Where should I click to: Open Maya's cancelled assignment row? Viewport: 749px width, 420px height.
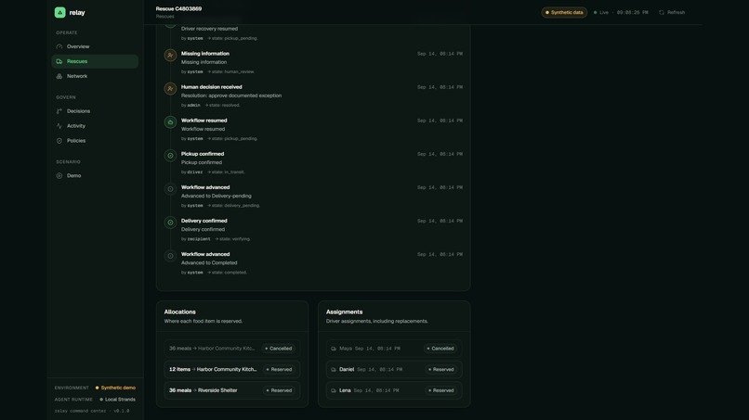point(394,349)
